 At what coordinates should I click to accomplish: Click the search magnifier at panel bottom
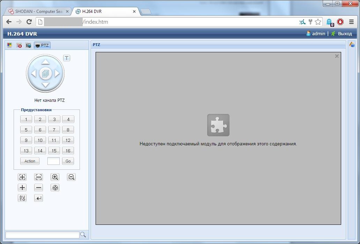coord(83,235)
